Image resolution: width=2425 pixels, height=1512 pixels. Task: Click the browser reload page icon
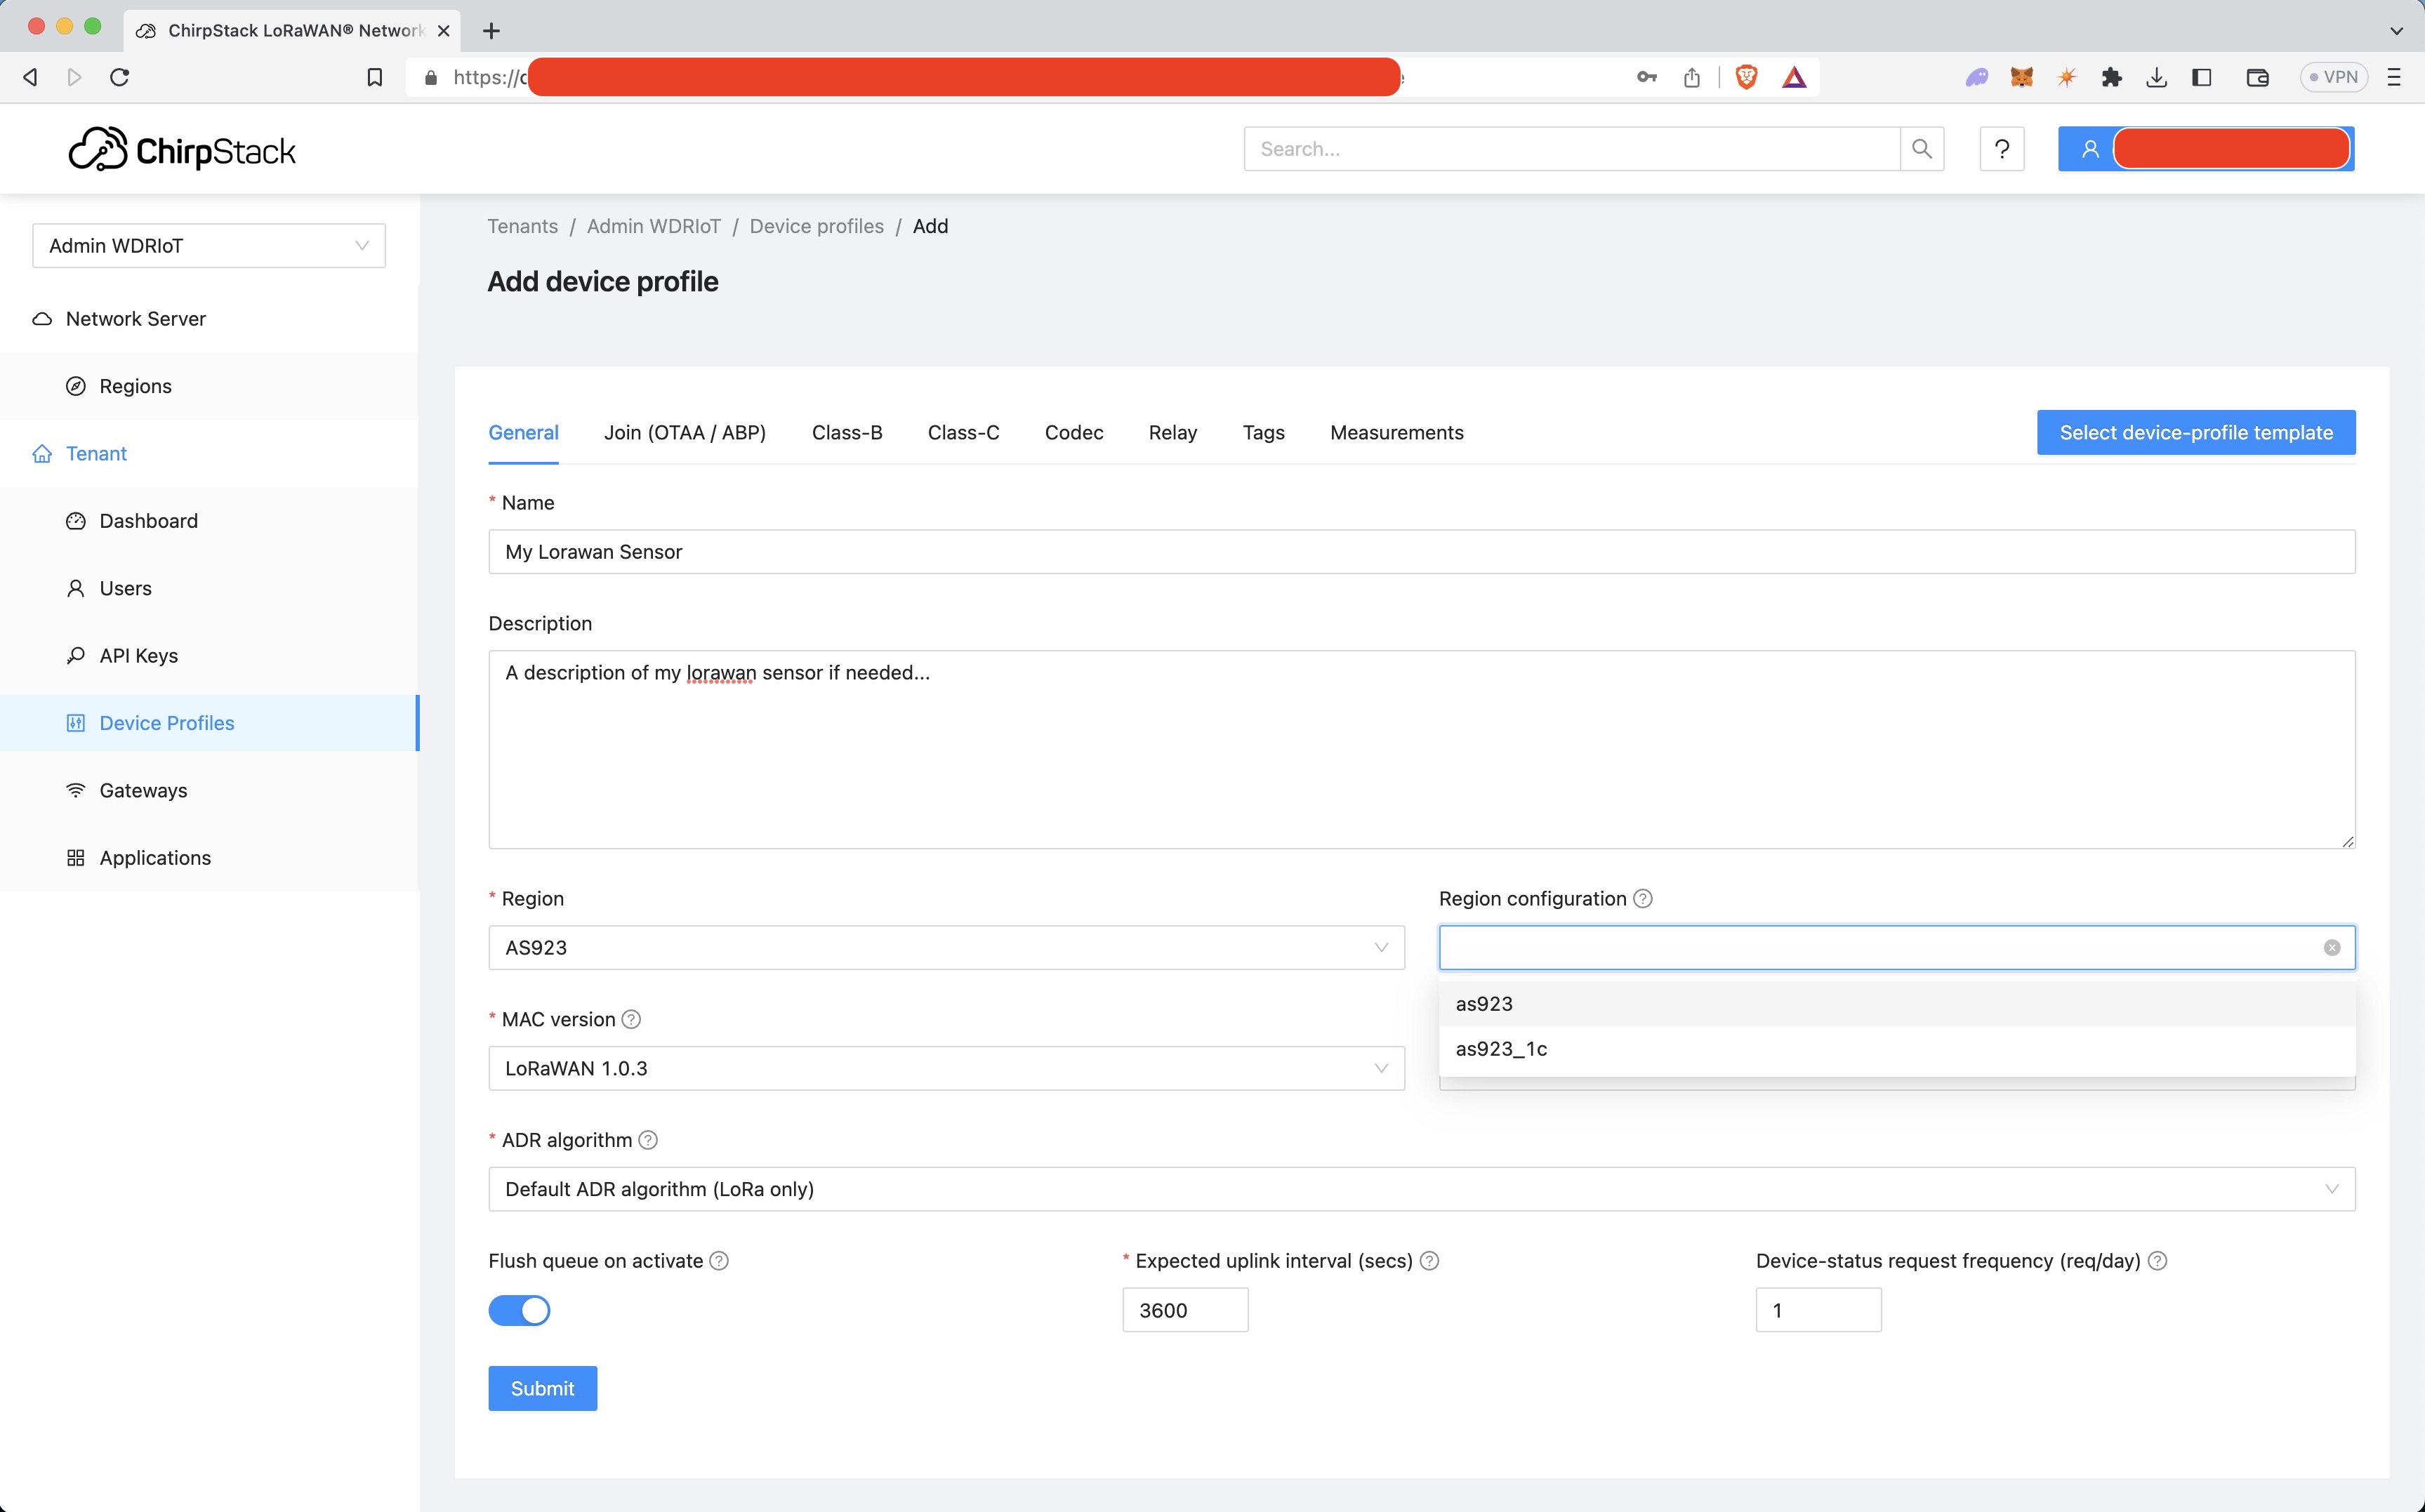click(x=120, y=77)
